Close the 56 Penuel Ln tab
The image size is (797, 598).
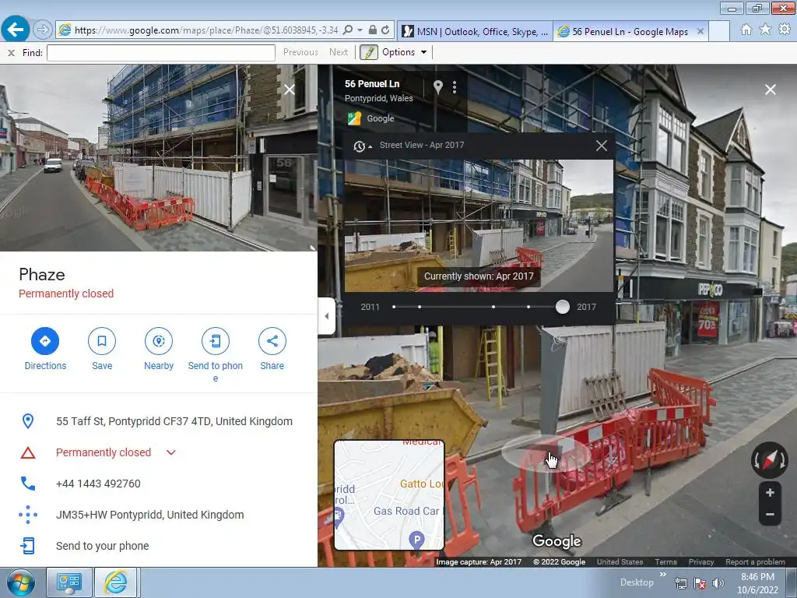[x=700, y=31]
